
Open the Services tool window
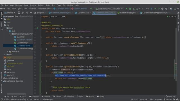click(x=90, y=97)
